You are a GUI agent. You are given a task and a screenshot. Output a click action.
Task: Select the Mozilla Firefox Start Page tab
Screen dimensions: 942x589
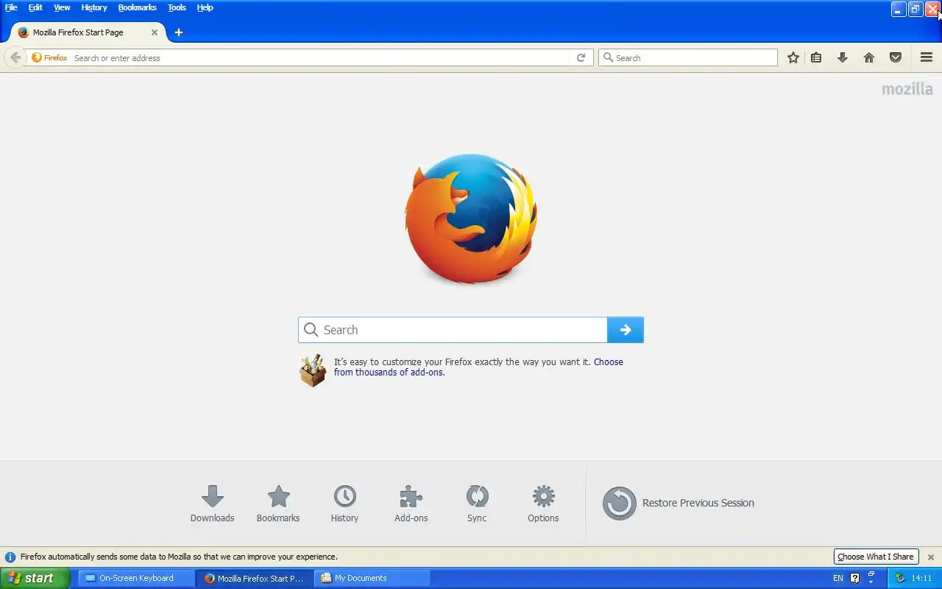coord(87,32)
